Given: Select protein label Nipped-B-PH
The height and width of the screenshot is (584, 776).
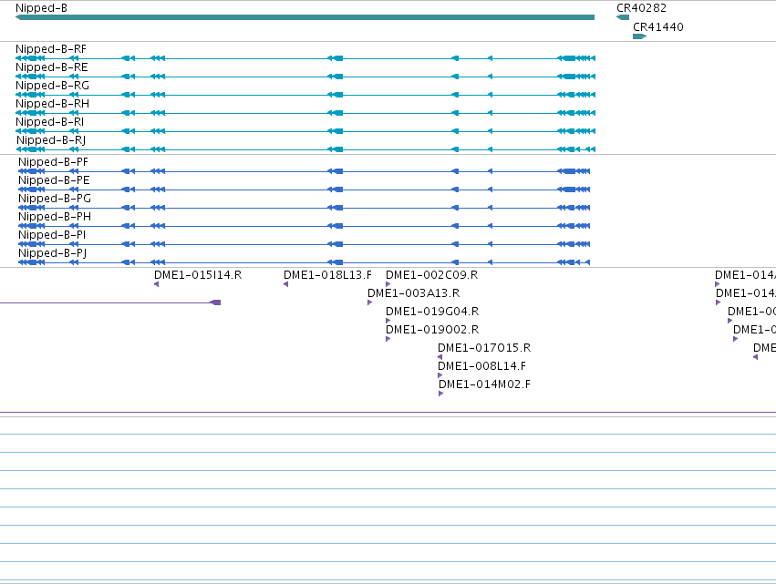Looking at the screenshot, I should click(x=55, y=217).
